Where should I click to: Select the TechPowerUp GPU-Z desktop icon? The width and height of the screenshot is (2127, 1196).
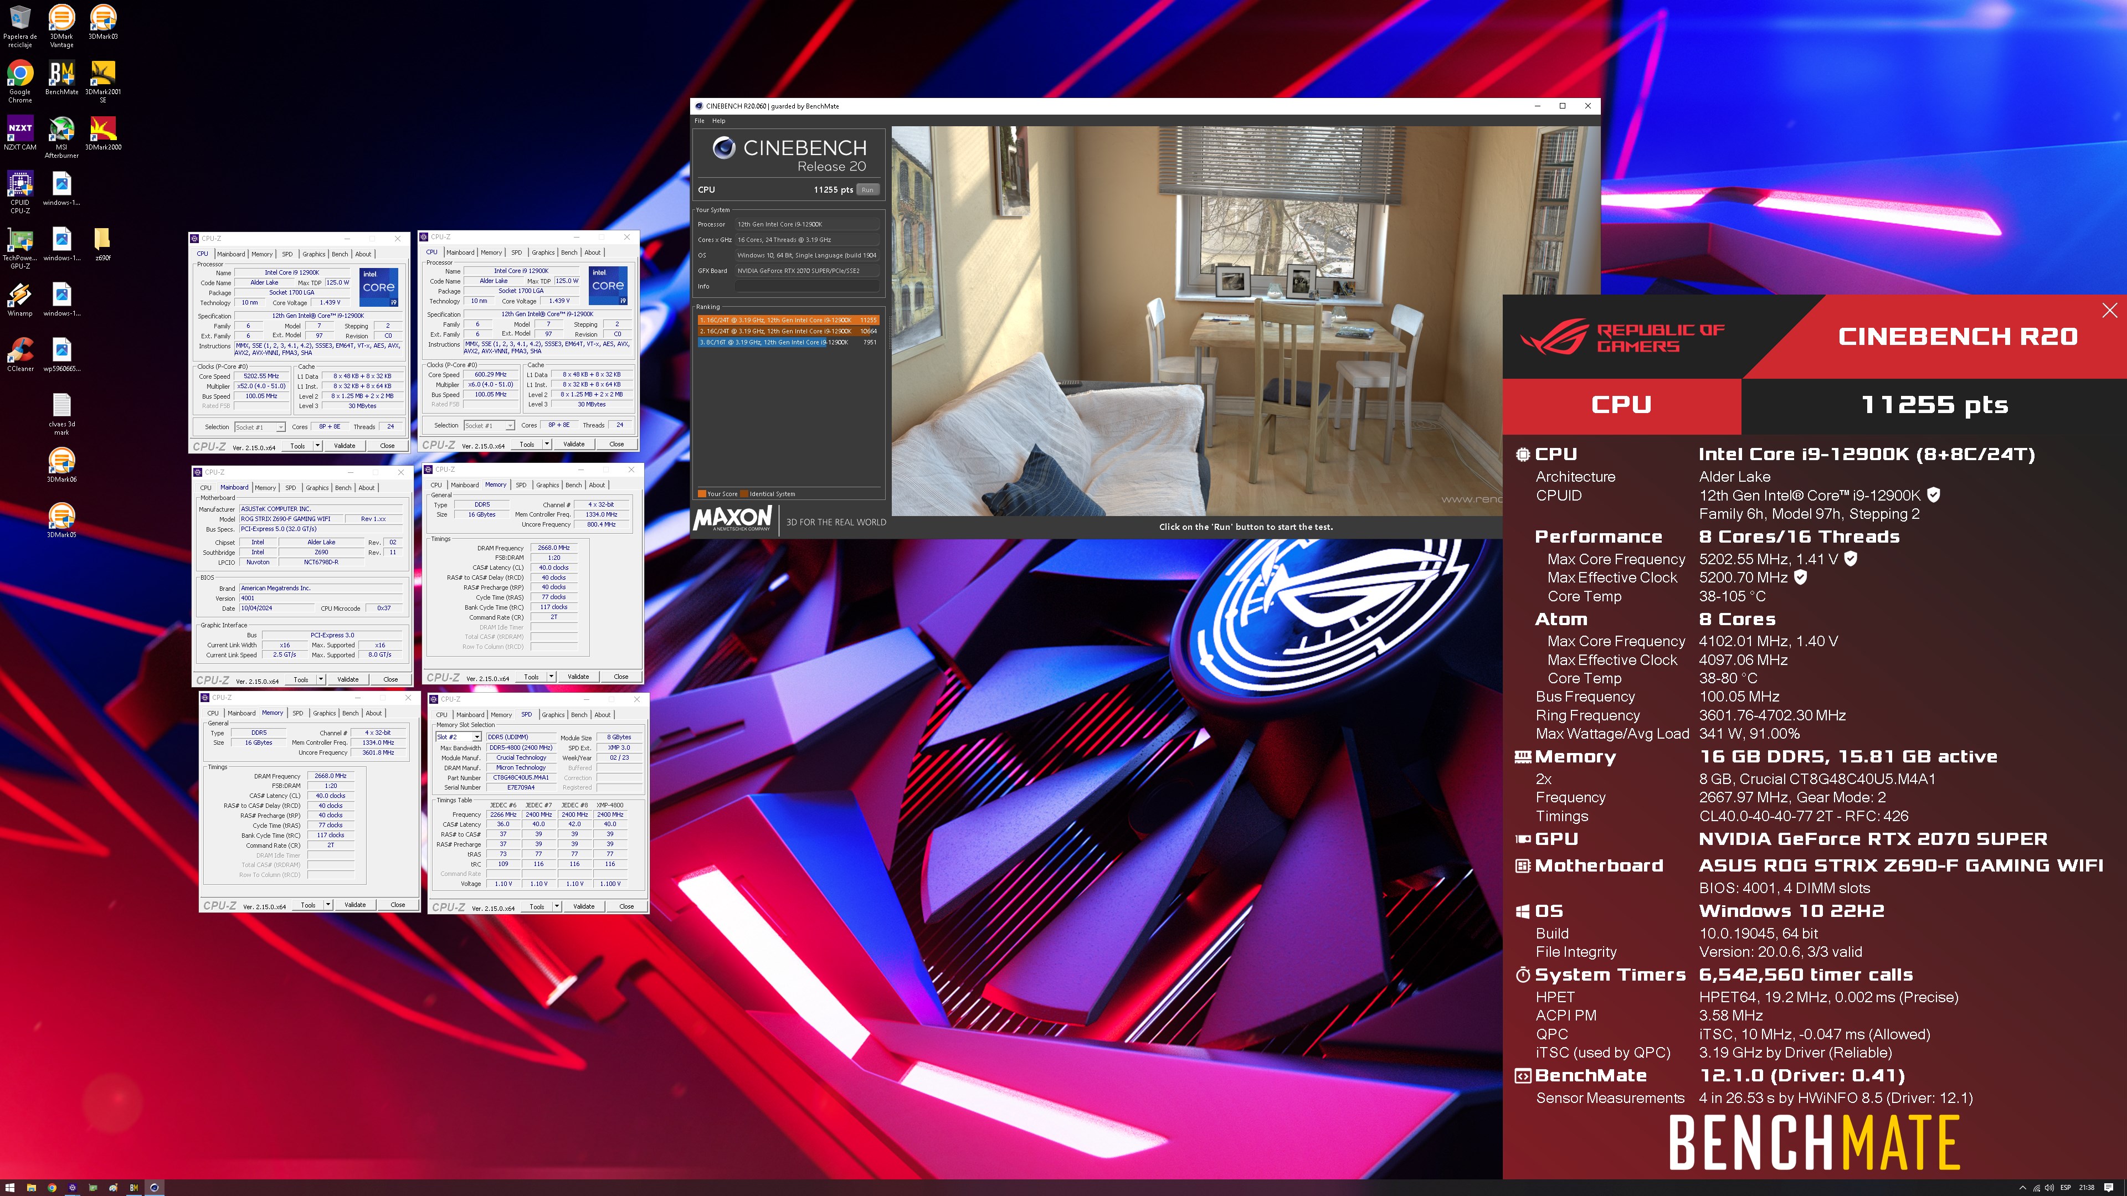coord(20,248)
